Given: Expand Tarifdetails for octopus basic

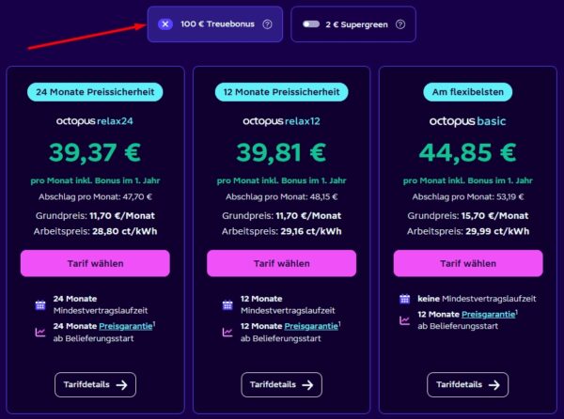Looking at the screenshot, I should coord(467,384).
